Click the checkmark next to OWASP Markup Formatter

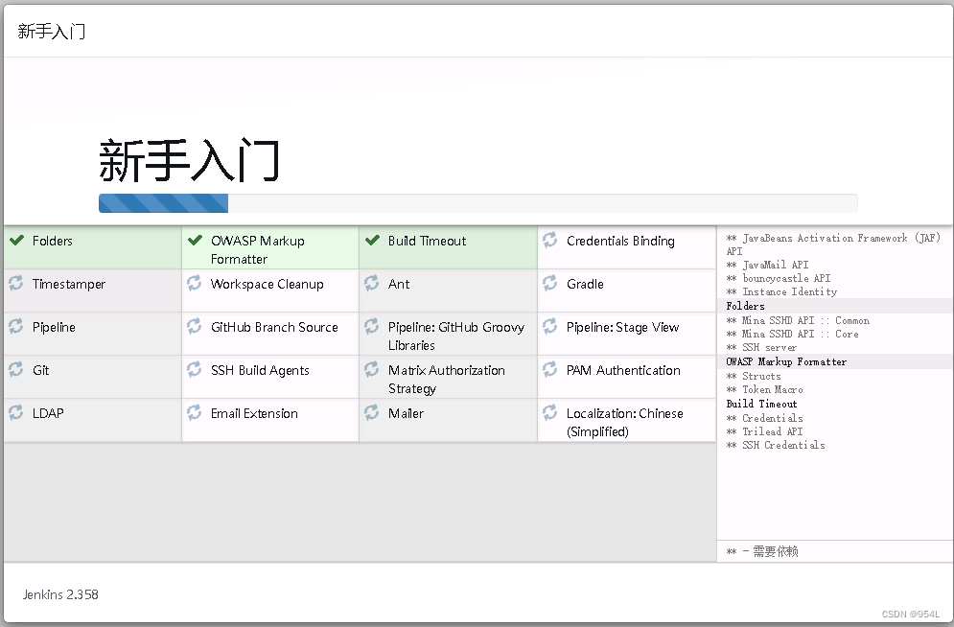pos(195,241)
